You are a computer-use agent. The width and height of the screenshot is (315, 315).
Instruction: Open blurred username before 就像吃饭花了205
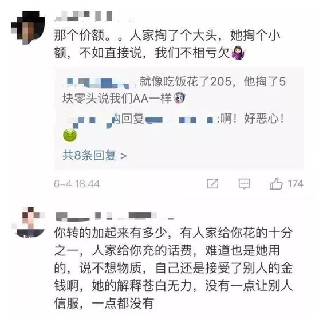pyautogui.click(x=99, y=83)
